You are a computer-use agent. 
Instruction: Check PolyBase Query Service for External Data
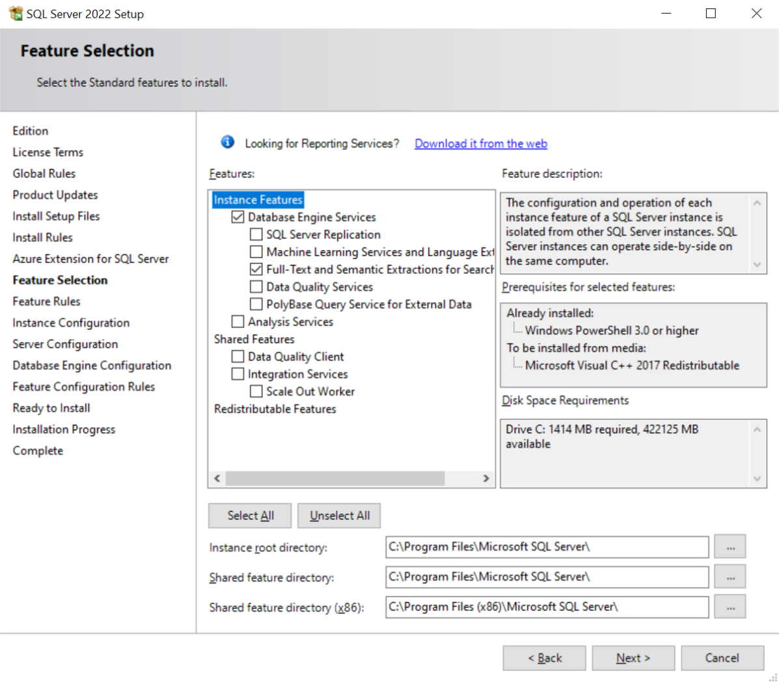click(x=256, y=304)
